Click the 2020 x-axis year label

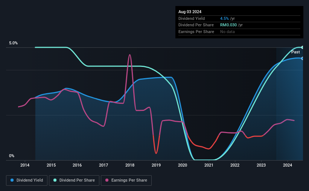pyautogui.click(x=183, y=165)
